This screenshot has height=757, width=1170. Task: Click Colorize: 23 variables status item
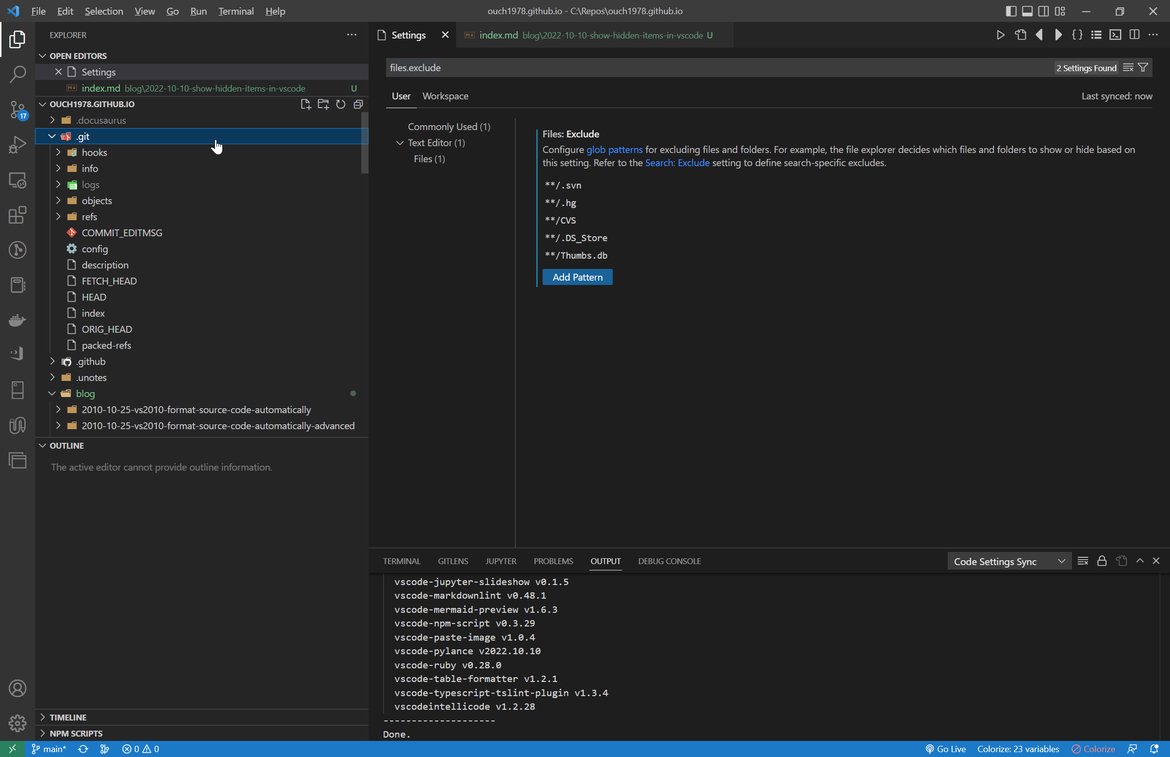pyautogui.click(x=1018, y=749)
